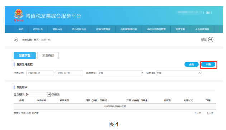Click the 增值税发票综合服务平台 title
Viewport: 226px width, 130px height.
click(53, 16)
